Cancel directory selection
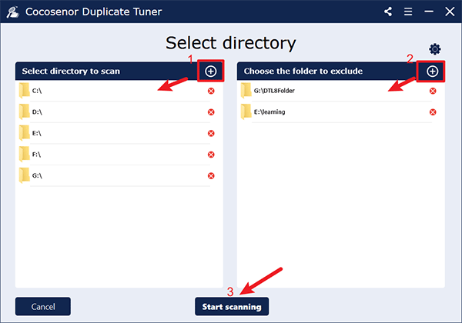Image resolution: width=462 pixels, height=323 pixels. 43,307
